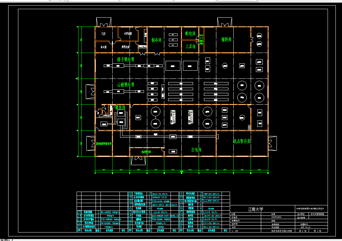Click the 灌装间 room label

click(x=120, y=108)
